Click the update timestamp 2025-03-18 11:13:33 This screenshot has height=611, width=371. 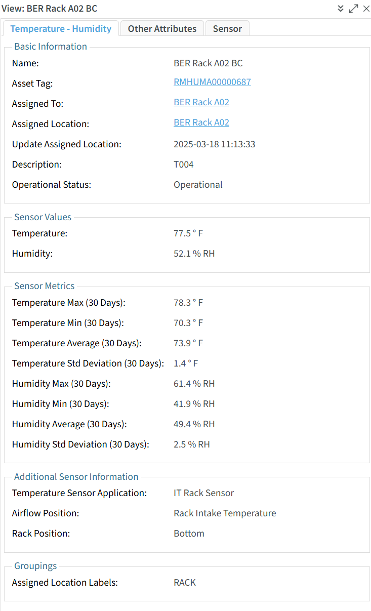214,144
